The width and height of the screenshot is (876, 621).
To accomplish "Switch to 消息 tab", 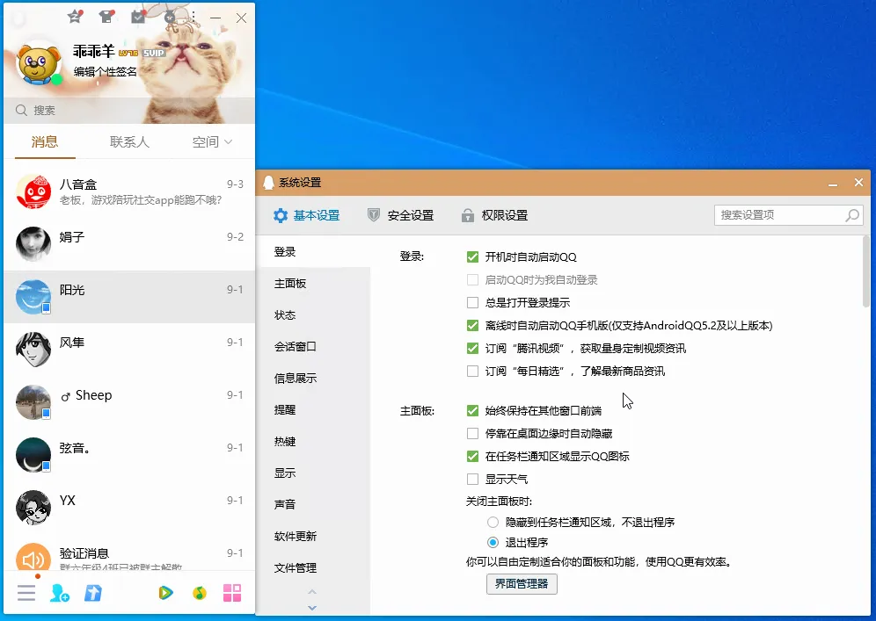I will click(x=45, y=141).
